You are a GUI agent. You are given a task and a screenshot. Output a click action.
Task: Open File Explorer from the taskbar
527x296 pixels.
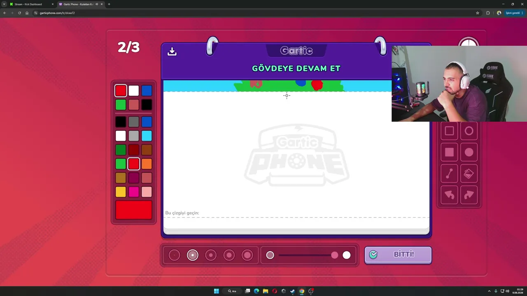point(266,291)
